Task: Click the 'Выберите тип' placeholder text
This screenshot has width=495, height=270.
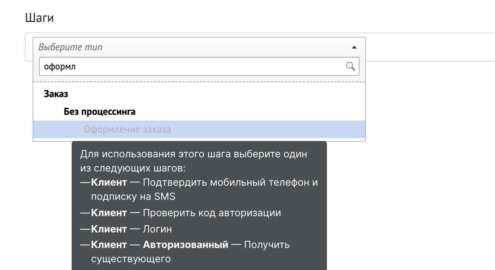Action: pos(70,47)
